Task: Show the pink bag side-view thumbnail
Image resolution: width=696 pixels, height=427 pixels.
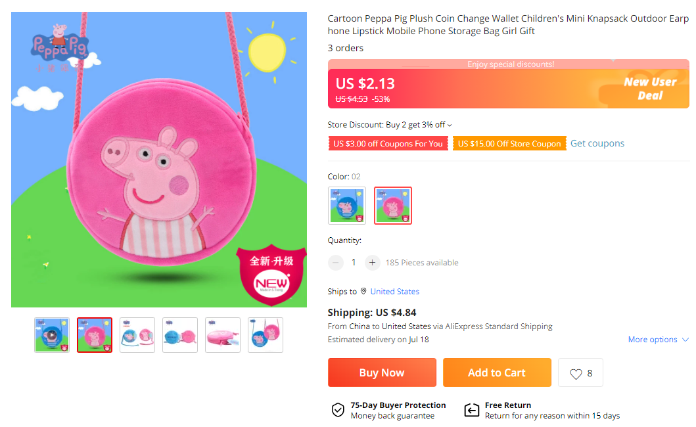Action: click(x=223, y=335)
